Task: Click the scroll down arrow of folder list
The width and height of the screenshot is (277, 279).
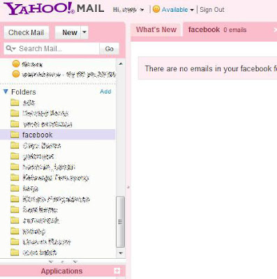Action: point(121,253)
